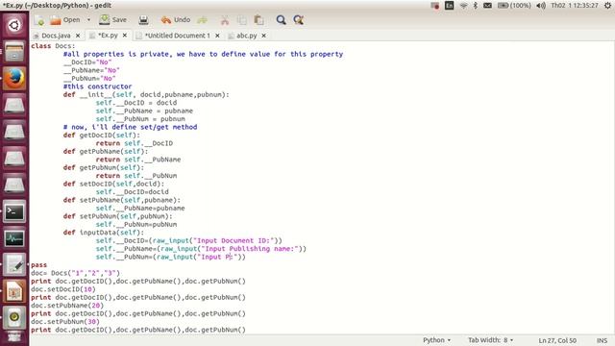Screen dimensions: 615x346
Task: Close the *Ex.py tab
Action: 125,36
